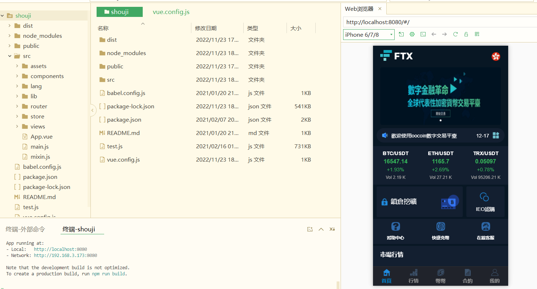
Task: Open 合約 from the app bottom bar
Action: point(467,276)
